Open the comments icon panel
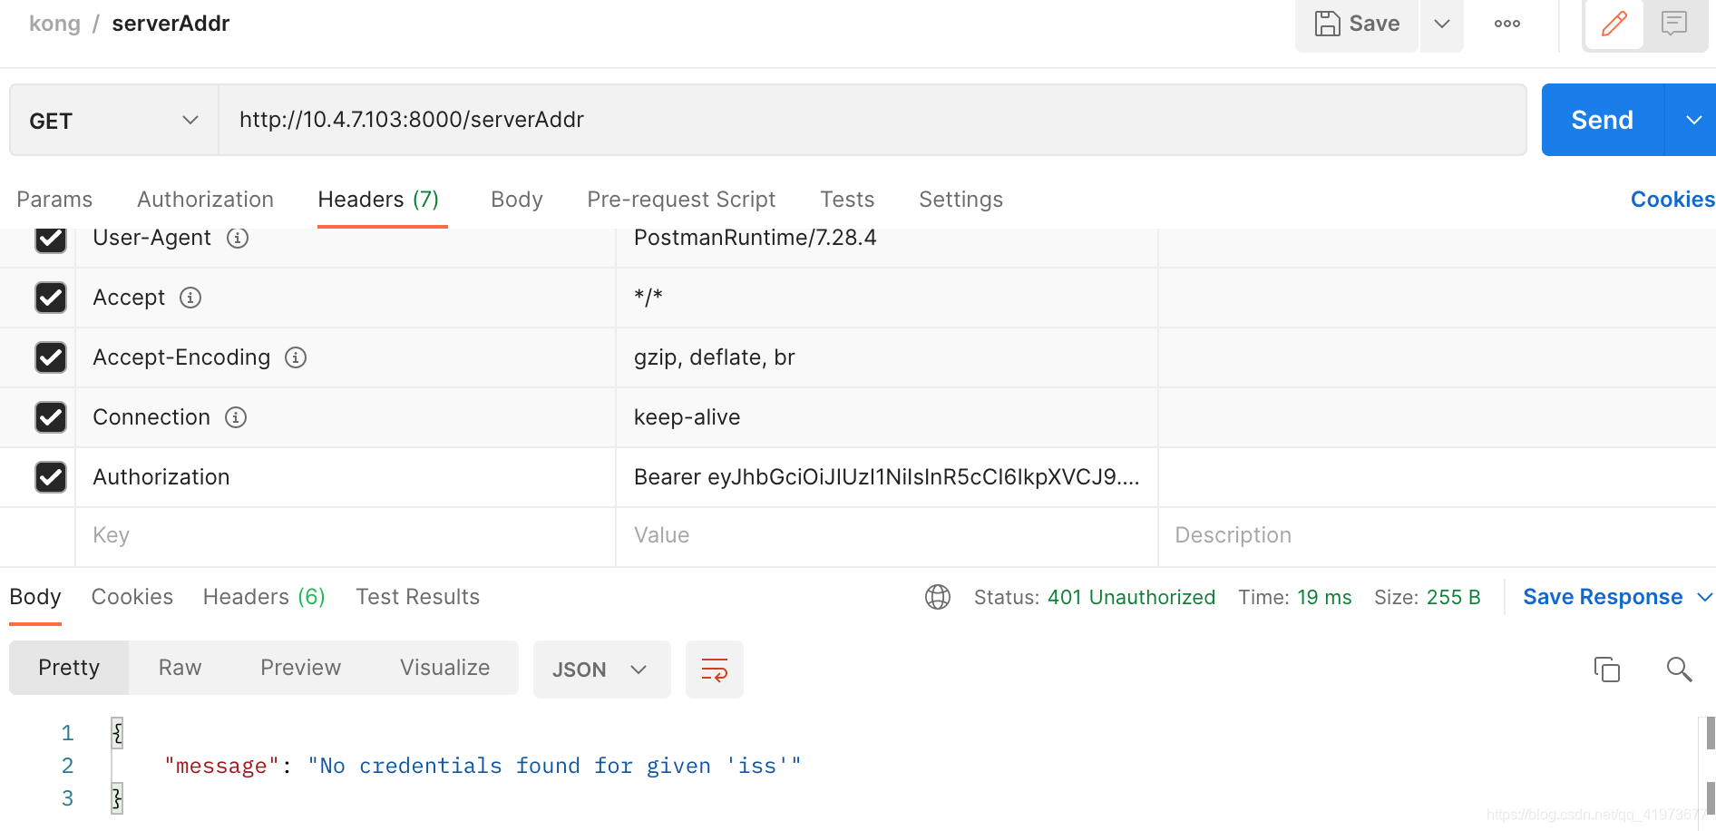Viewport: 1716px width, 831px height. click(x=1674, y=24)
